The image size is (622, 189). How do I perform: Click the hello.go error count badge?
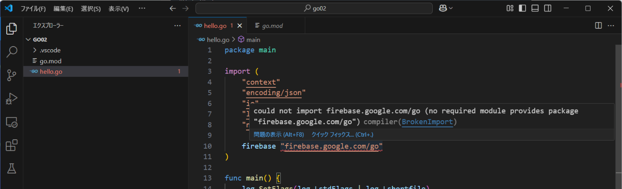click(x=179, y=71)
